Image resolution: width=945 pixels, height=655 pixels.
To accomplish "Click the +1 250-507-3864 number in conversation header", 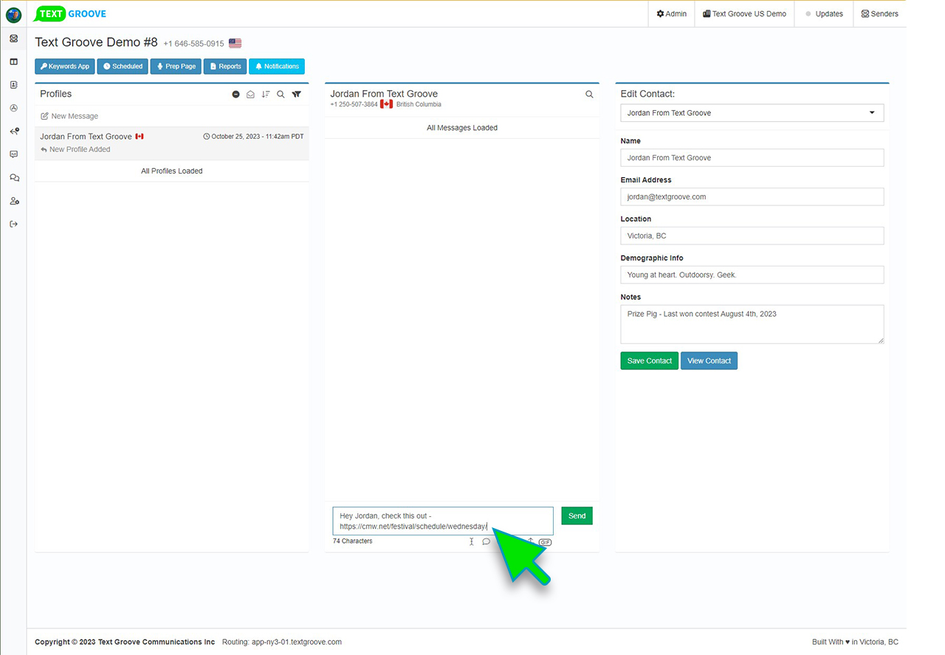I will 354,105.
